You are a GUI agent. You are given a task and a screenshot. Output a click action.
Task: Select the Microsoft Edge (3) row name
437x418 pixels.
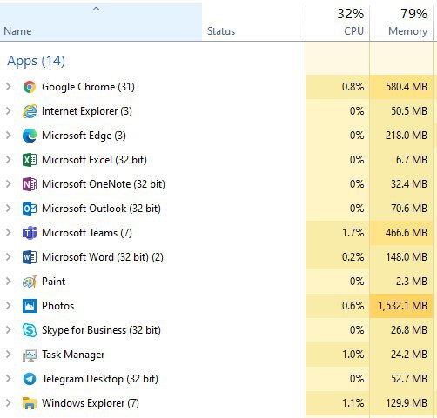point(84,136)
